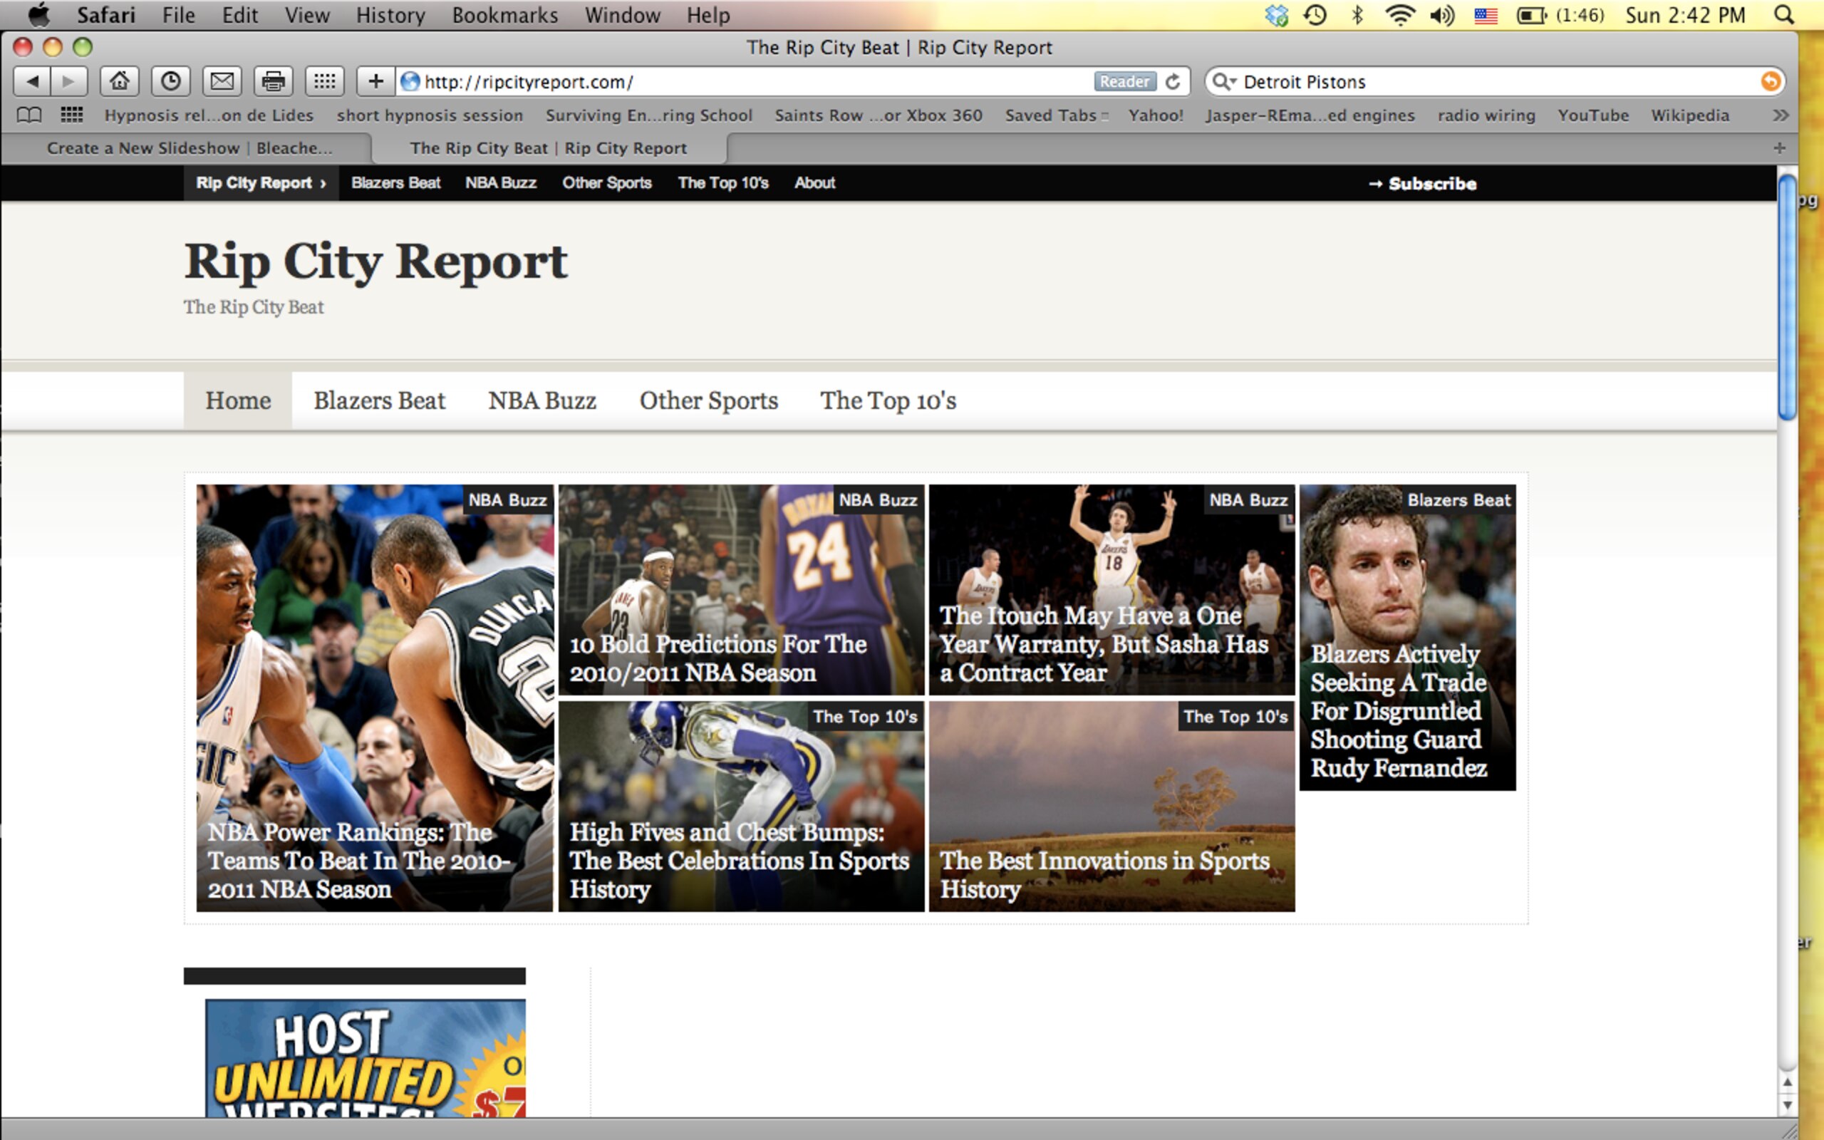Click the site globe icon in address bar
1824x1140 pixels.
pos(410,81)
